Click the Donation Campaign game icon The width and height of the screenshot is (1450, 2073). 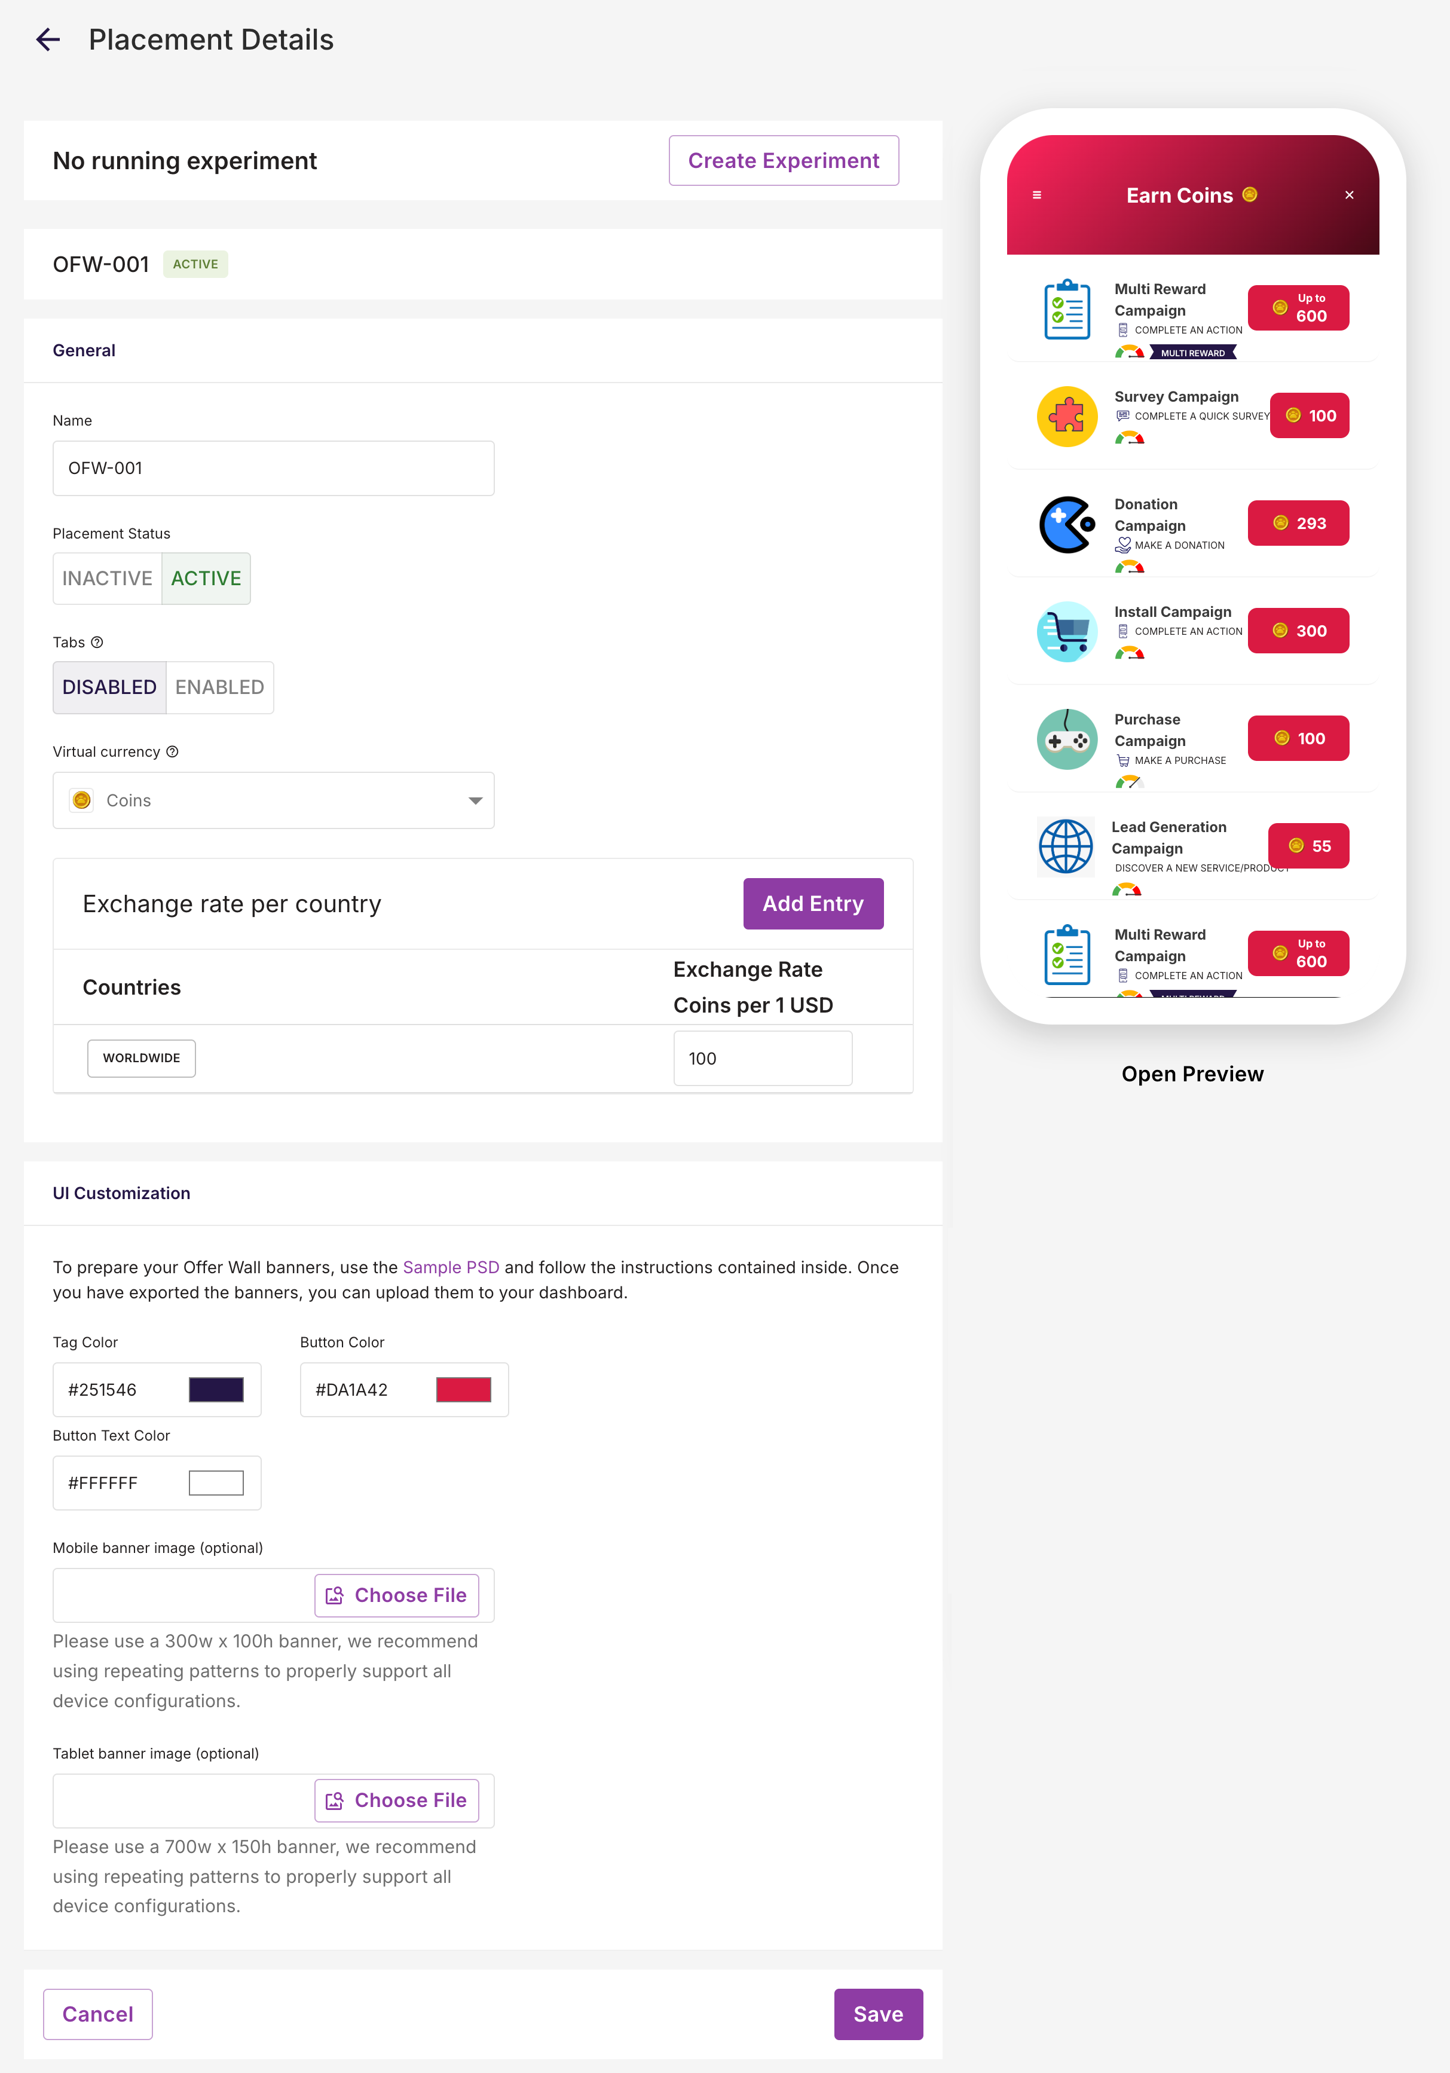coord(1066,524)
